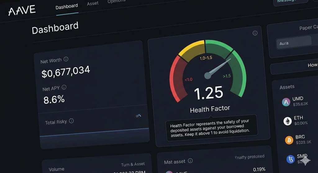Image resolution: width=318 pixels, height=173 pixels.
Task: Open the Asset tab
Action: click(93, 3)
